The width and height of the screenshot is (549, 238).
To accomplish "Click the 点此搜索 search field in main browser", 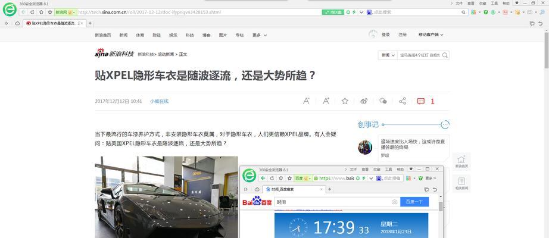I will coord(417,12).
